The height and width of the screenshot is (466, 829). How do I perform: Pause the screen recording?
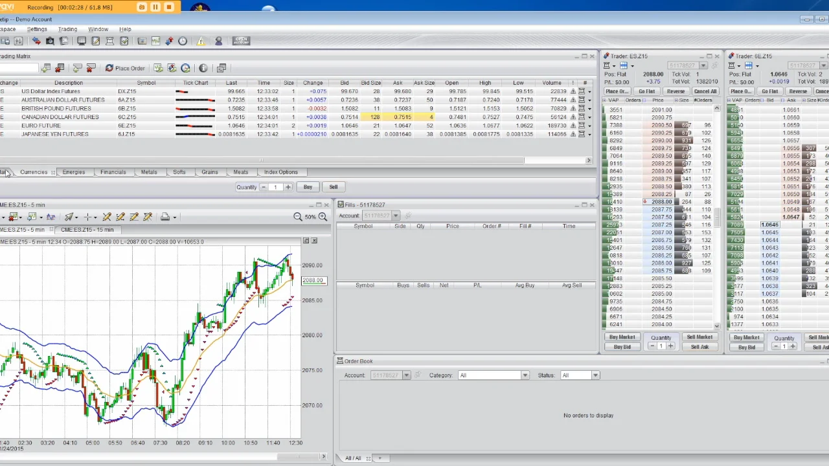[x=155, y=7]
